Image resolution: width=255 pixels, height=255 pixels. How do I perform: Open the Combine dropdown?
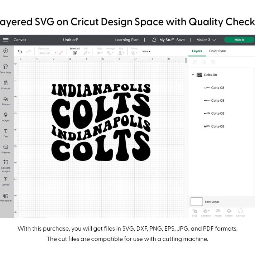206,212
